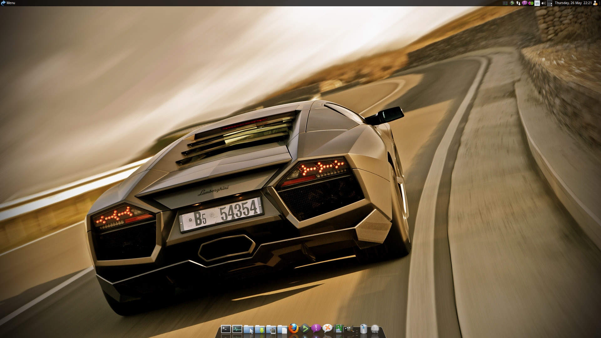Open the Documents folder in dock
The image size is (601, 338).
point(282,329)
